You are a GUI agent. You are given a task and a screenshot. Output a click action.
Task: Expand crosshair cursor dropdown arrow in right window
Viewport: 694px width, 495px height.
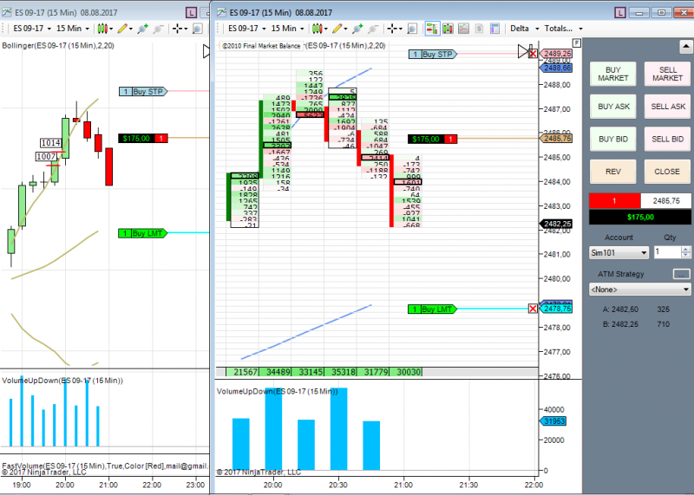click(x=401, y=29)
